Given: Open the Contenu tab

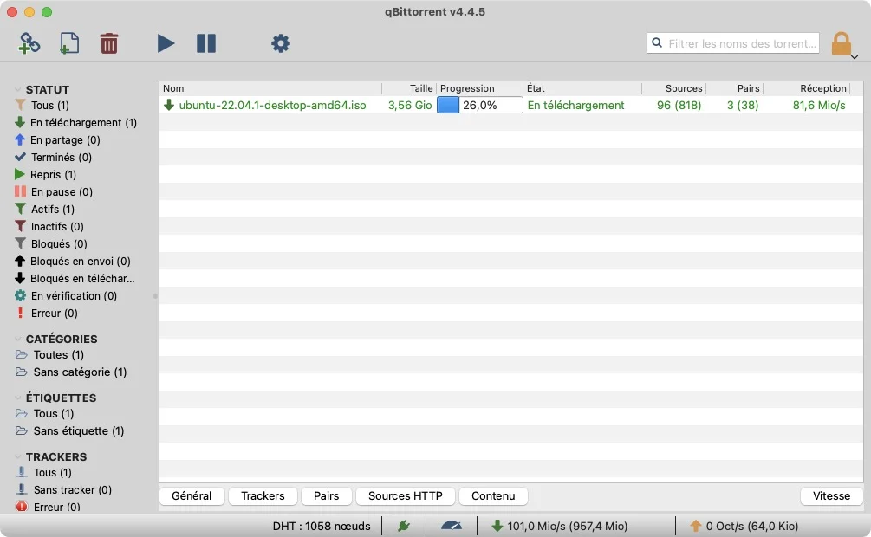Looking at the screenshot, I should tap(493, 496).
